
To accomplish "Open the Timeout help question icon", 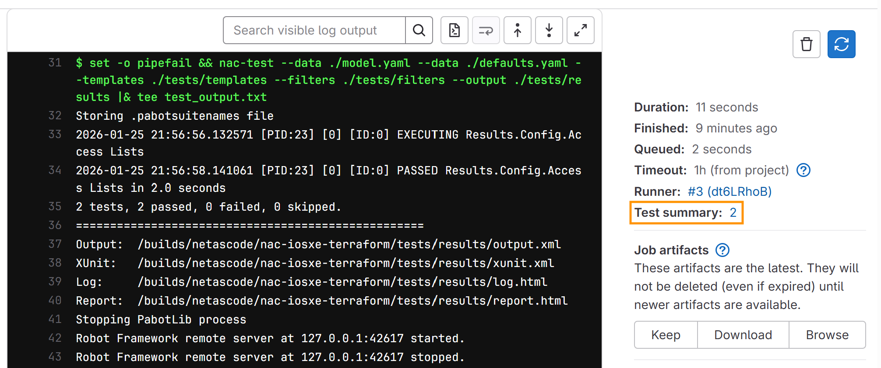I will (x=803, y=170).
